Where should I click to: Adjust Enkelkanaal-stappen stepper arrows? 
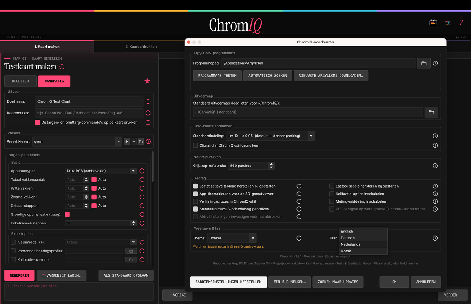pos(133,223)
